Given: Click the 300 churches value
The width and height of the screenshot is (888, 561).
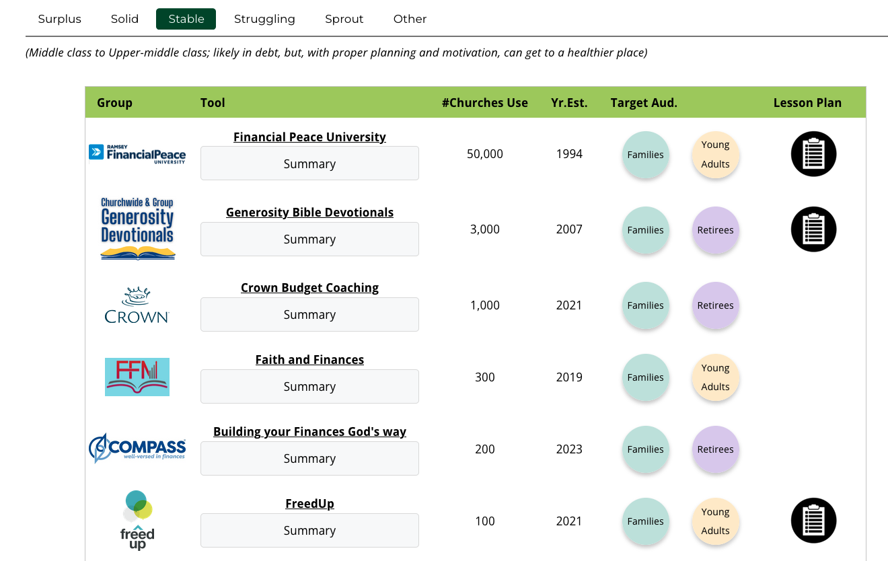Looking at the screenshot, I should (x=485, y=377).
